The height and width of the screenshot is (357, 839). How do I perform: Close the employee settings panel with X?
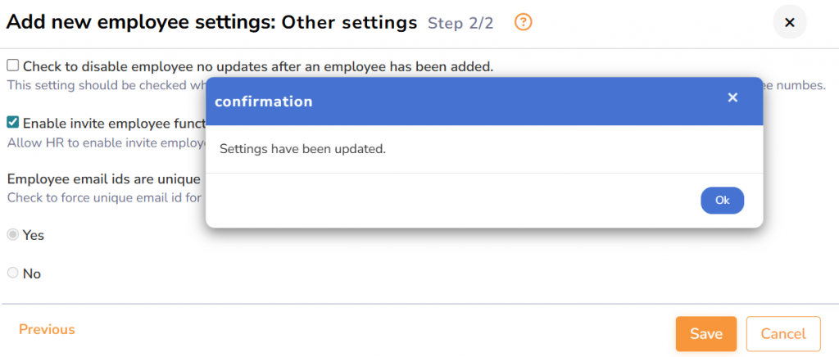coord(790,23)
